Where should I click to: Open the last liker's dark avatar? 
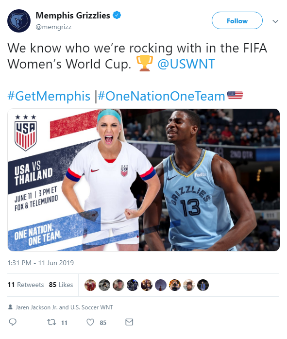click(203, 285)
